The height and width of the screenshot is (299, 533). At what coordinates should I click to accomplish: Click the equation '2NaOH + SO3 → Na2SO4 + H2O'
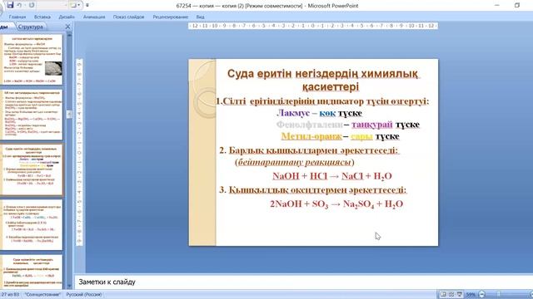[336, 204]
